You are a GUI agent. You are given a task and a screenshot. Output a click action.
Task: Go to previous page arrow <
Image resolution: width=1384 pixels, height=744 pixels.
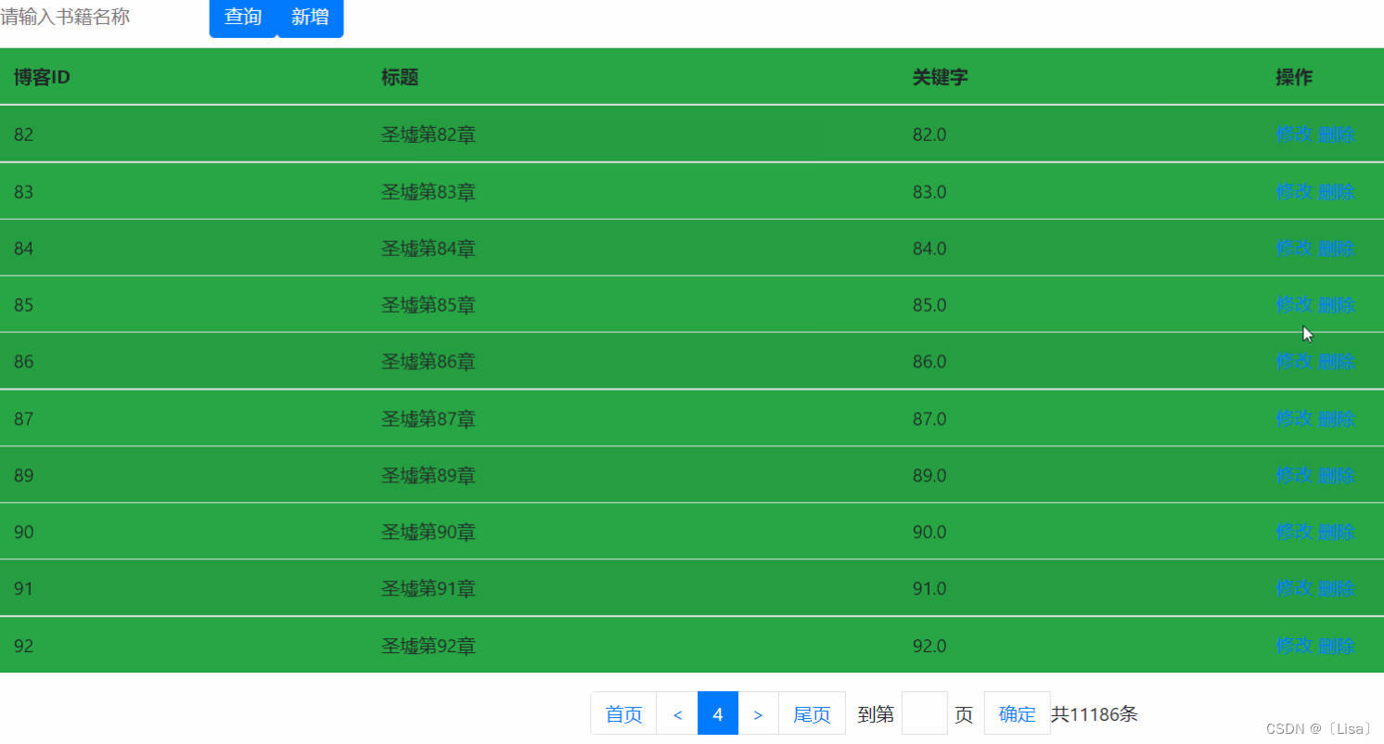point(677,713)
